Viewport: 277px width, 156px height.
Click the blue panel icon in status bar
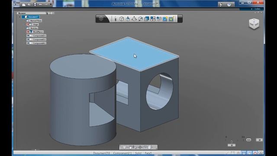[244, 153]
